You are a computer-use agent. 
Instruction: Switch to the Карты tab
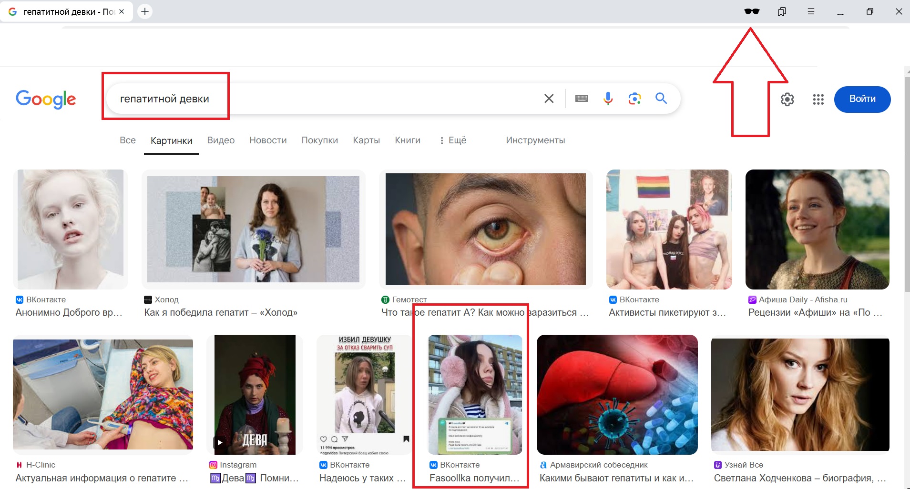click(x=367, y=140)
